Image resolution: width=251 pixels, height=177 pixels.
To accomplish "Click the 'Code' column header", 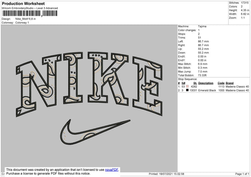I will [221, 83].
